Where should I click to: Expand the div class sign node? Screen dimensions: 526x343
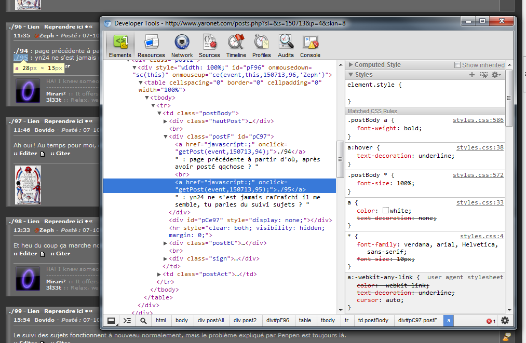(x=166, y=258)
